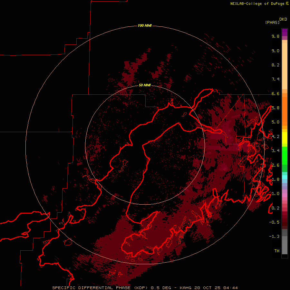Click the 5.8 scale value
290x290 pixels.
point(275,108)
